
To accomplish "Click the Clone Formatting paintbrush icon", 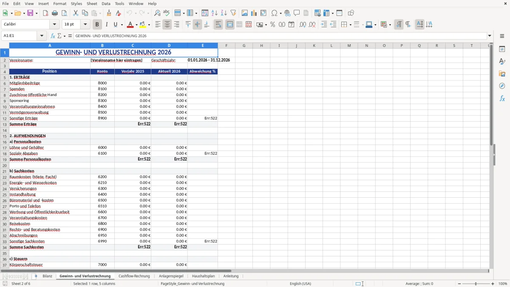I will 109,13.
